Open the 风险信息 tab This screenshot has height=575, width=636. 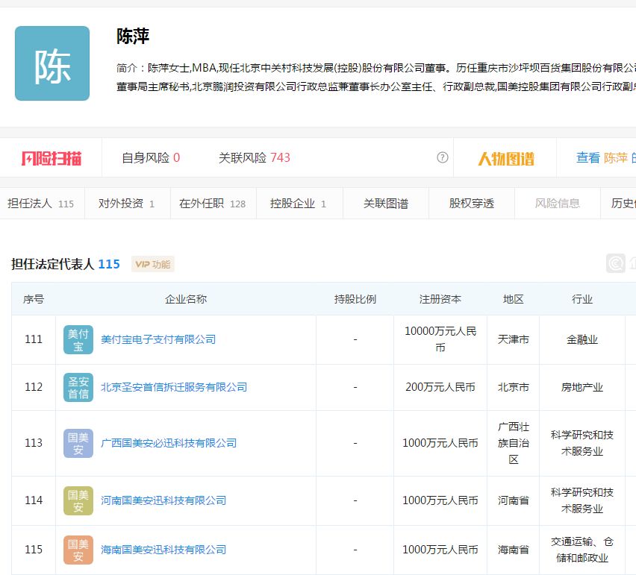pos(558,204)
